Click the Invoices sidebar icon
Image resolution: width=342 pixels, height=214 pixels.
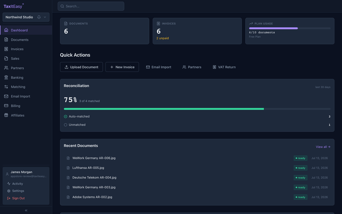[x=6, y=49]
